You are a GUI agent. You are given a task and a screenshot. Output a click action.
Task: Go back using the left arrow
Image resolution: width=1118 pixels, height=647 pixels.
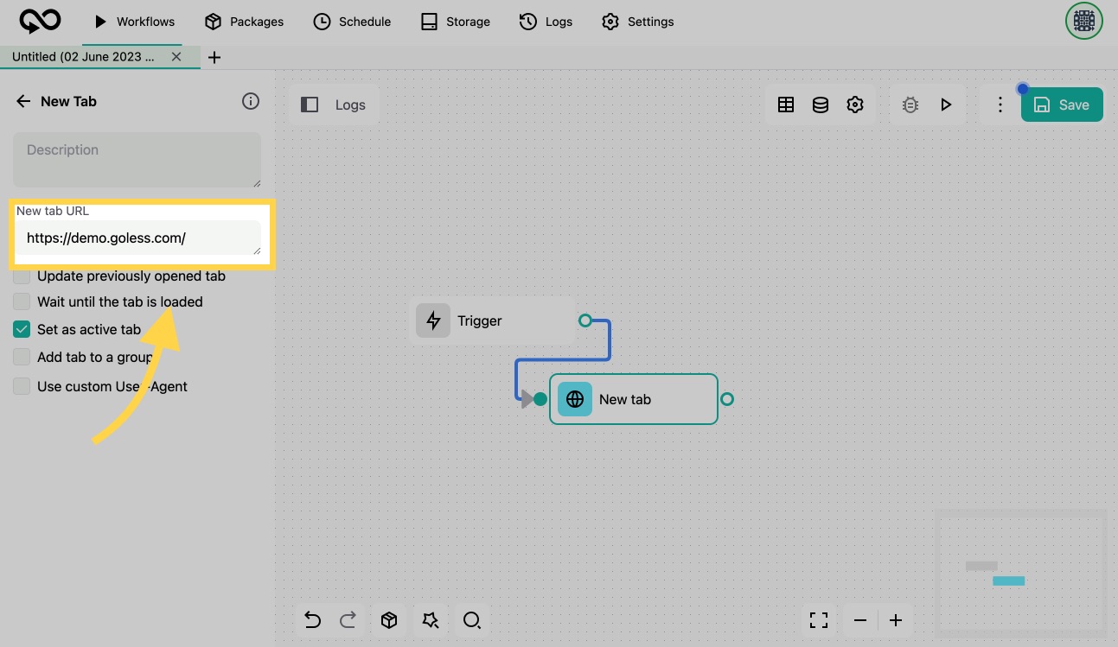23,101
